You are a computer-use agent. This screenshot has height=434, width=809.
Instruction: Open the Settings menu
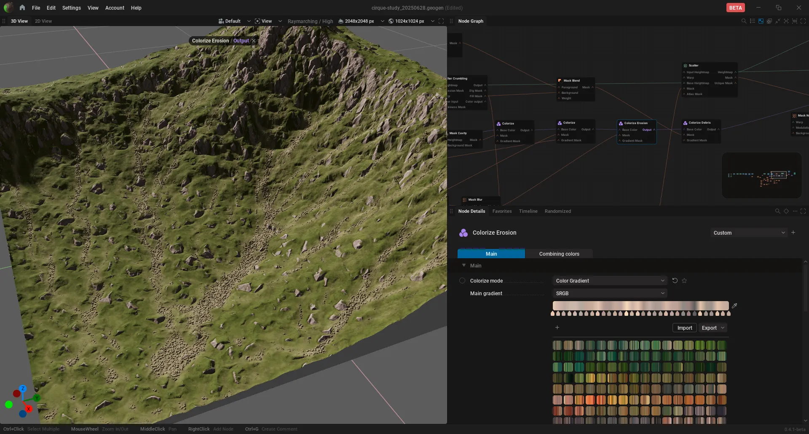[x=71, y=8]
